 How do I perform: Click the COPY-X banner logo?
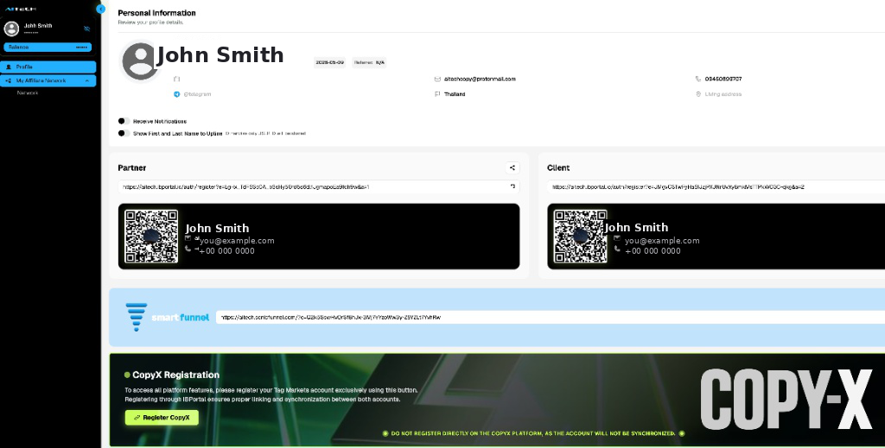pyautogui.click(x=786, y=401)
